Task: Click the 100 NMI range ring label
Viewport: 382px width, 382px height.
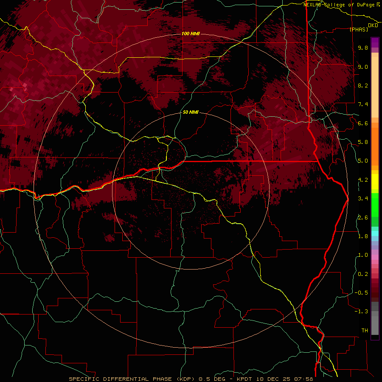Action: tap(191, 34)
